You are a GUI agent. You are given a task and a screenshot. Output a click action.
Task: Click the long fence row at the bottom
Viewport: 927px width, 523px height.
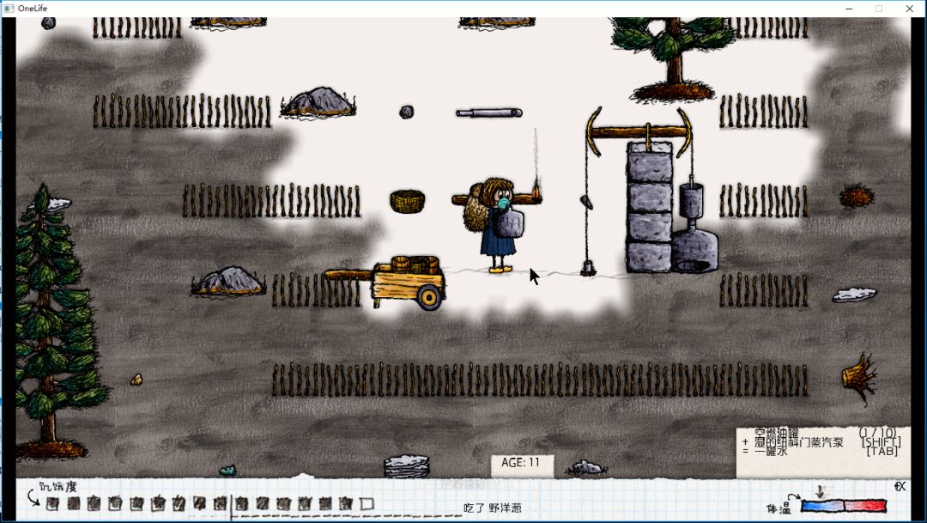pos(540,380)
